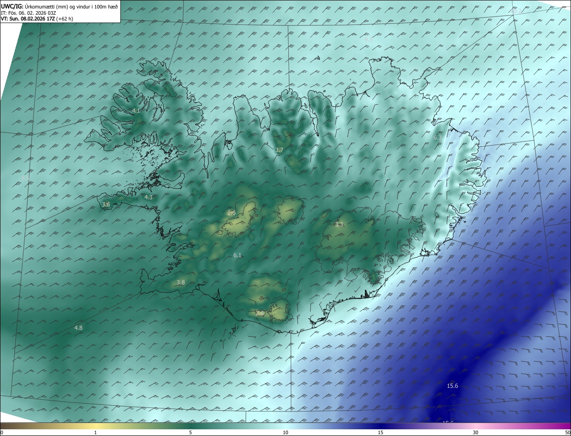
Task: Click the 2.6 value near the south coast
Action: click(x=260, y=313)
